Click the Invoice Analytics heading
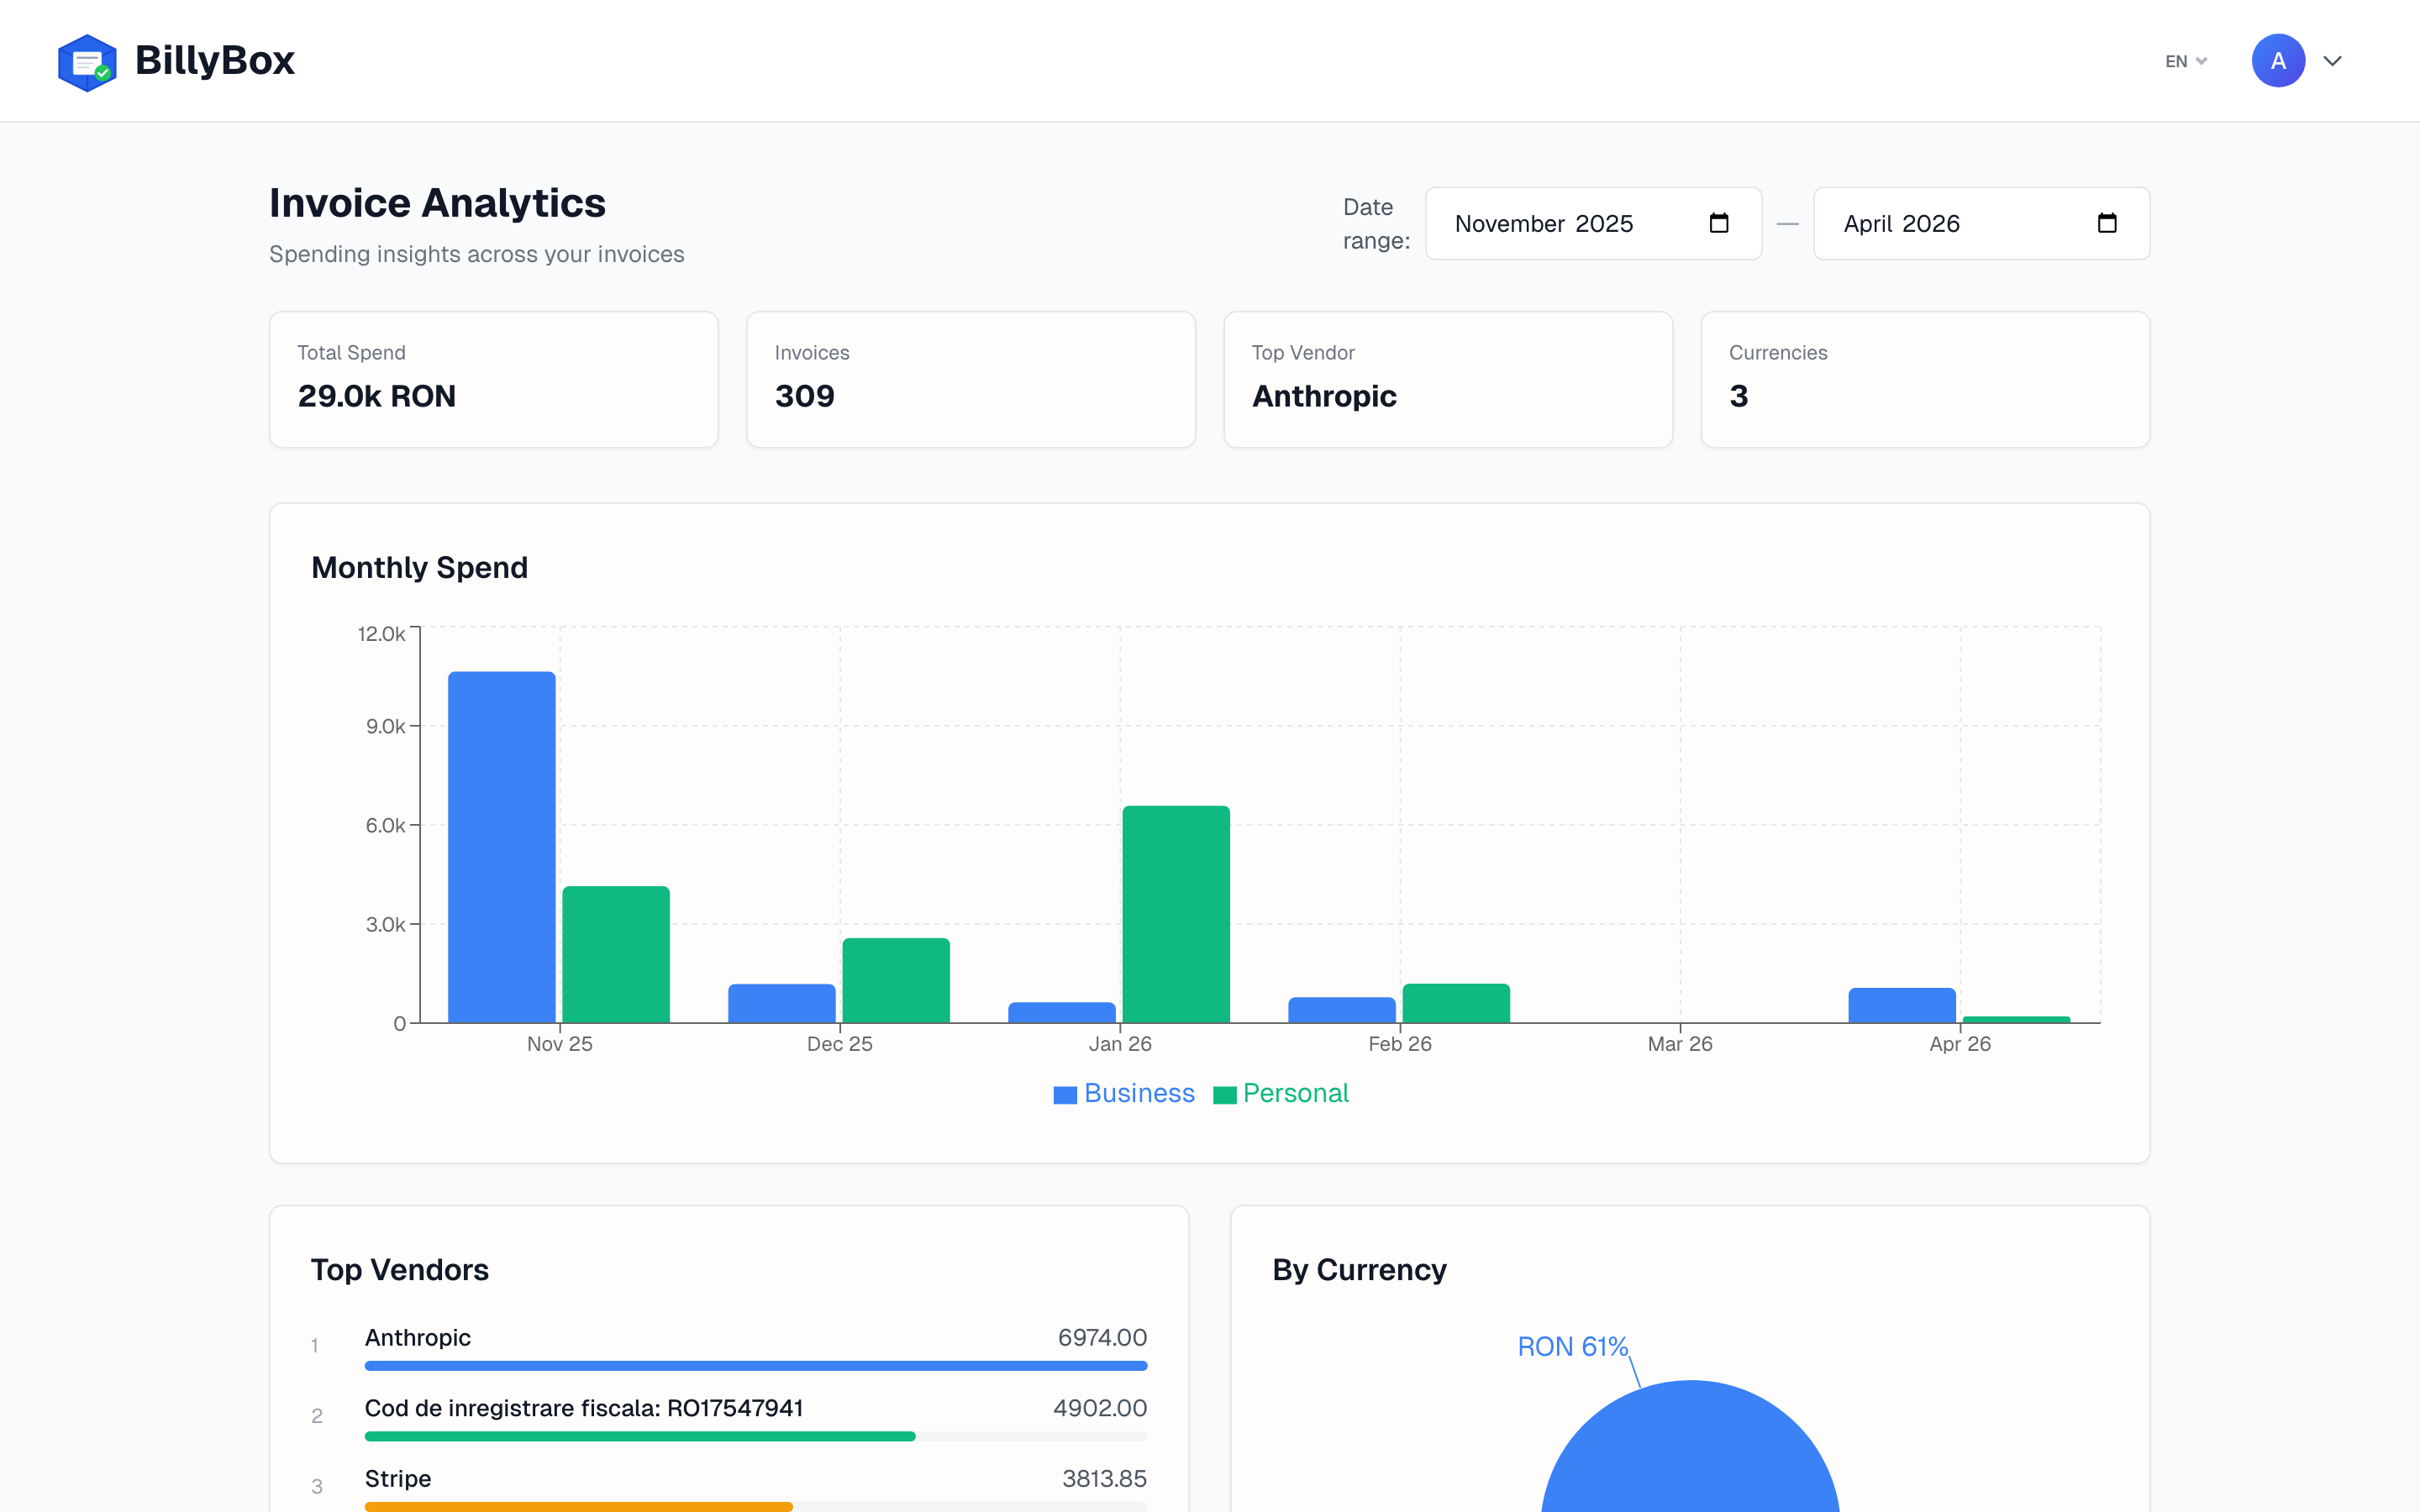Image resolution: width=2420 pixels, height=1512 pixels. point(437,202)
